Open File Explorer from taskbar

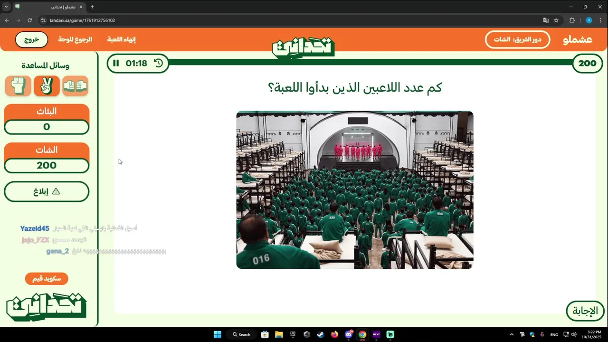pyautogui.click(x=279, y=334)
